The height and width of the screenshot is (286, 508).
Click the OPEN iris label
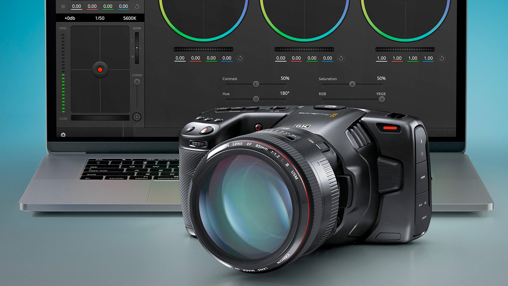point(63,29)
